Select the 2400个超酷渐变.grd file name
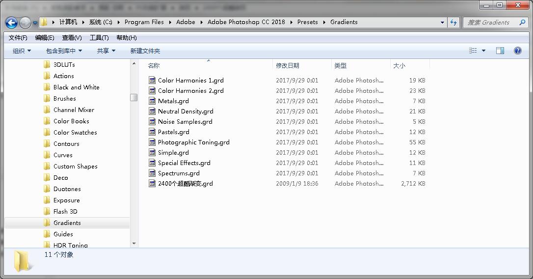 click(185, 184)
